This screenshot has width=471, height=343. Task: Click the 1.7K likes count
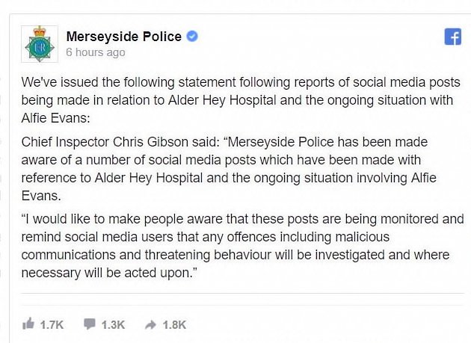pyautogui.click(x=52, y=325)
